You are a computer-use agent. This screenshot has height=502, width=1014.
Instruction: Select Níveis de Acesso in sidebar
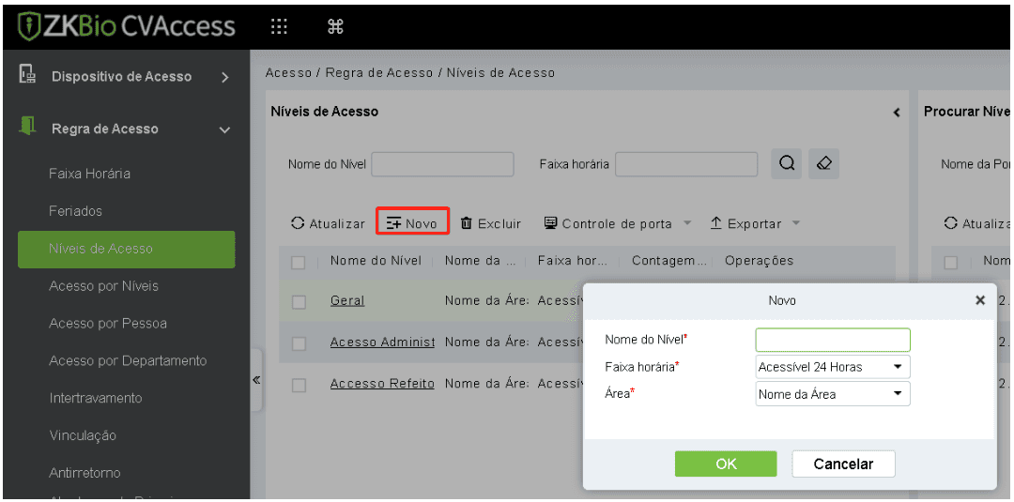point(127,249)
